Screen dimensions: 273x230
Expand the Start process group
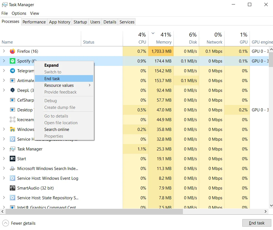4,158
